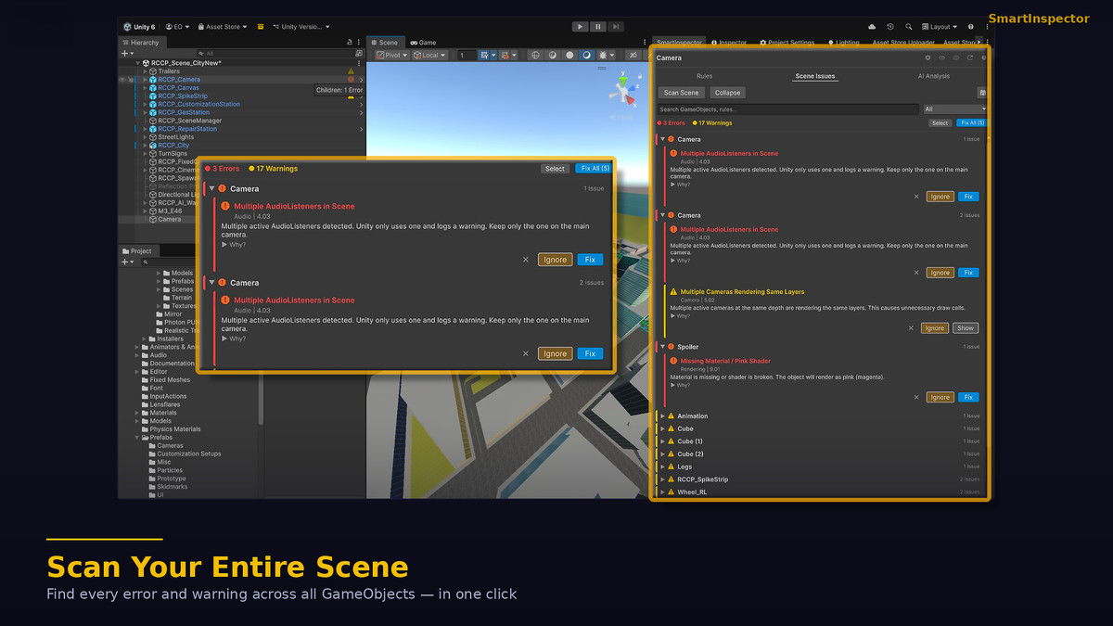Toggle the first eye icon in SmartInspector header
Image resolution: width=1113 pixels, height=626 pixels.
(942, 57)
